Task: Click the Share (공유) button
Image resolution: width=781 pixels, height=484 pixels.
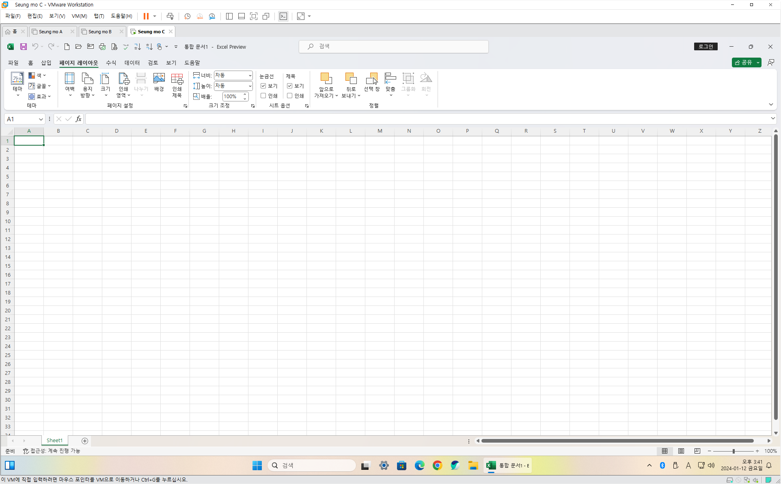Action: (743, 62)
